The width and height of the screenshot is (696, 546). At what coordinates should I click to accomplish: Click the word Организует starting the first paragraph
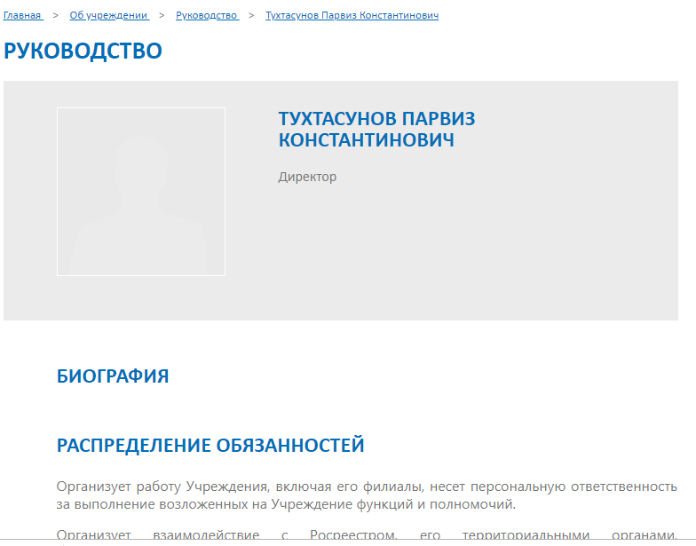point(89,487)
